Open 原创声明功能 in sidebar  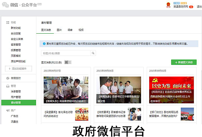18,61
